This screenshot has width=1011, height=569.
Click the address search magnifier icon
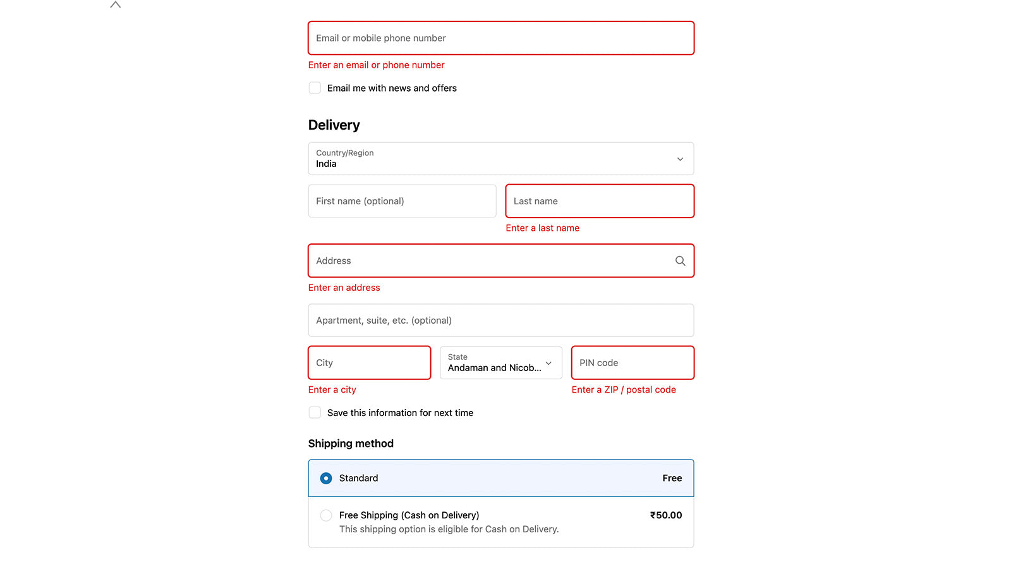(680, 260)
